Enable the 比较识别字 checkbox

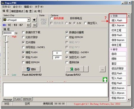click(x=23, y=37)
